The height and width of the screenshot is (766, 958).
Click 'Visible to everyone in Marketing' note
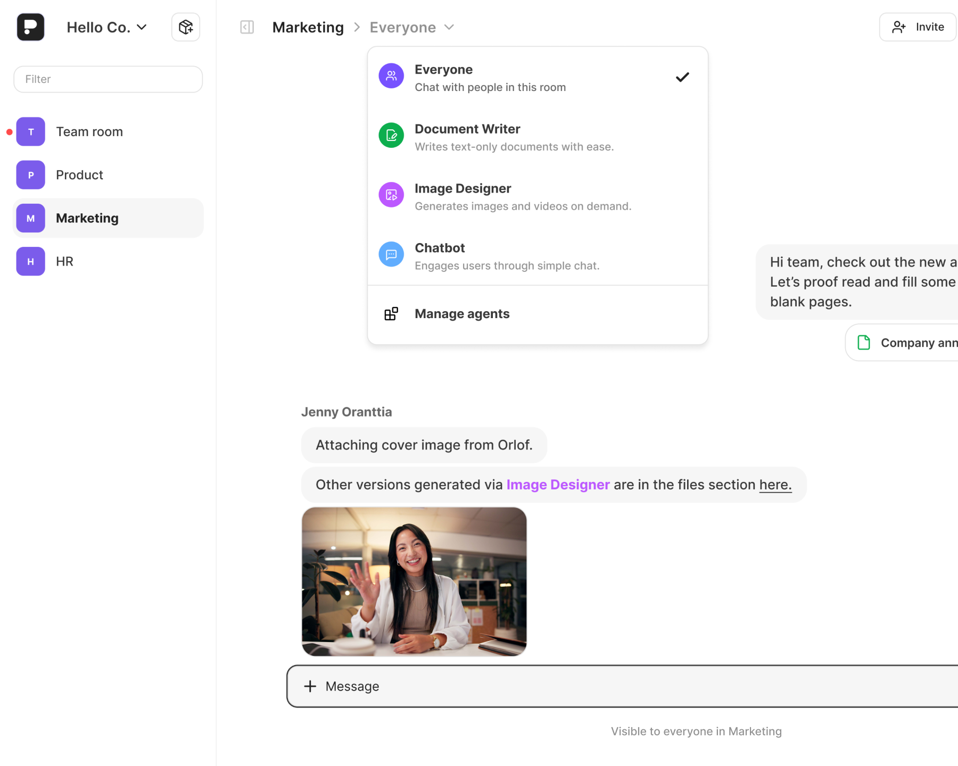(x=696, y=731)
